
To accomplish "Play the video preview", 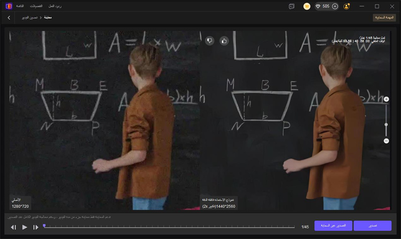I will (25, 227).
